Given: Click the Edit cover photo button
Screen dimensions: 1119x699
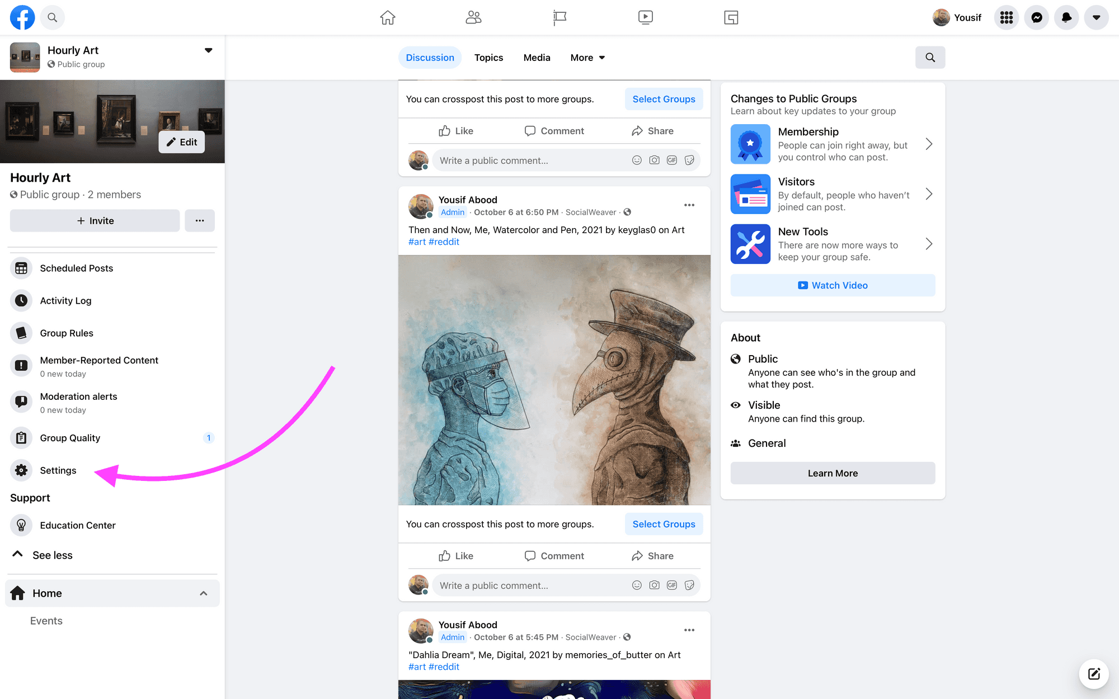Looking at the screenshot, I should pyautogui.click(x=181, y=142).
